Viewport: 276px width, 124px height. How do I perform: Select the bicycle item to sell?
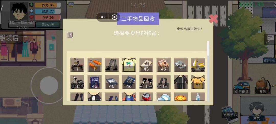click(77, 65)
